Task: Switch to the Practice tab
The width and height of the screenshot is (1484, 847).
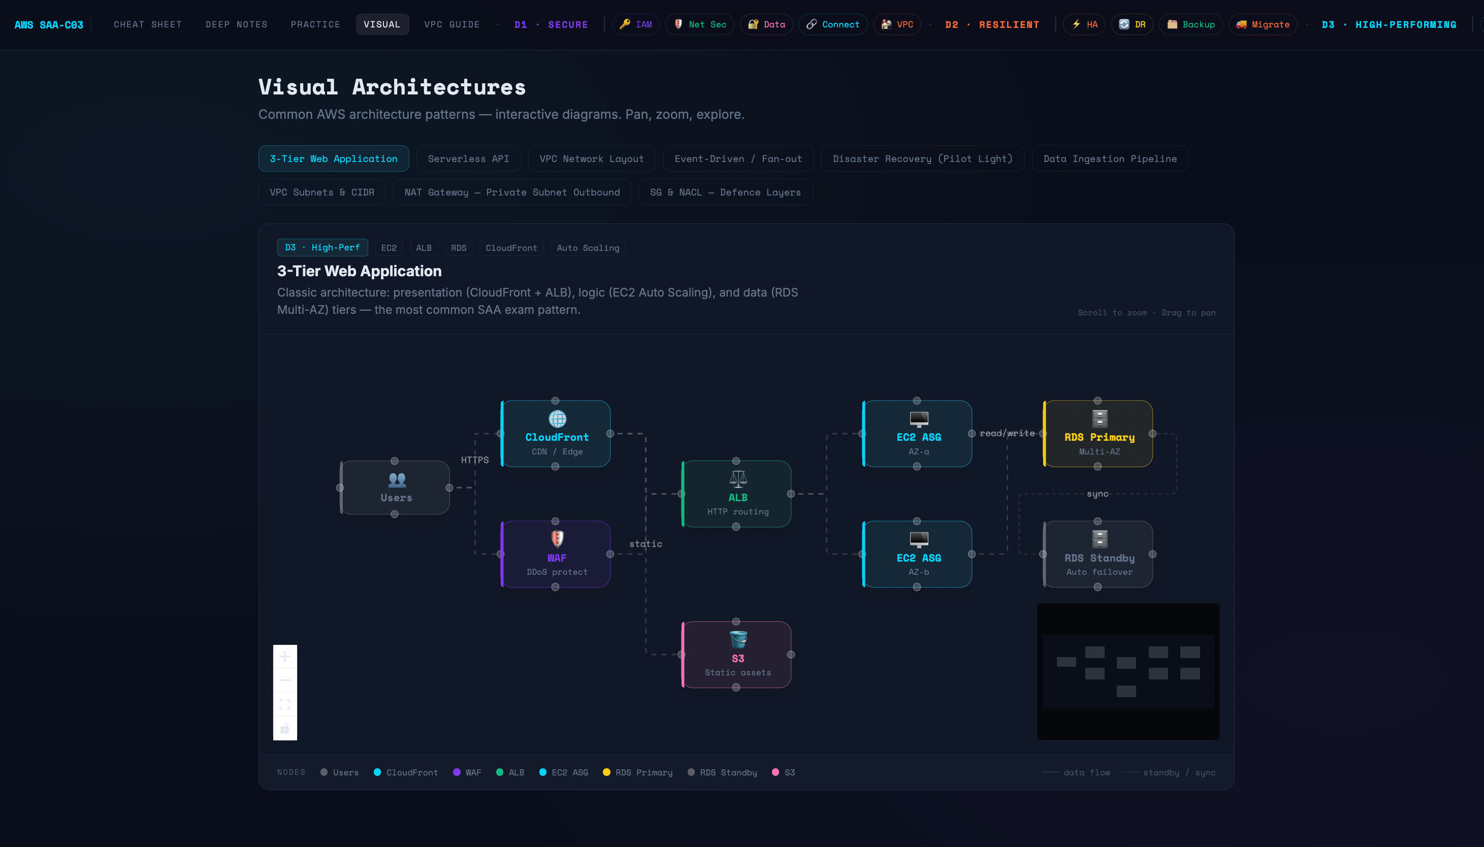Action: [315, 24]
